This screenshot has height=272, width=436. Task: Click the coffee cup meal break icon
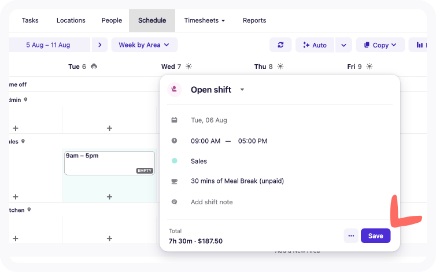(x=174, y=181)
